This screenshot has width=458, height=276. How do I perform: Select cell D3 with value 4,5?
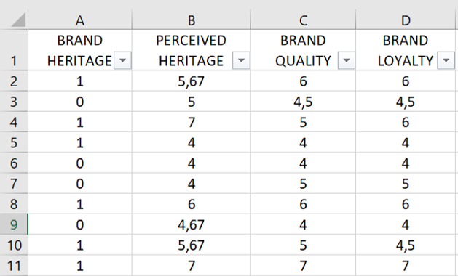click(x=406, y=101)
